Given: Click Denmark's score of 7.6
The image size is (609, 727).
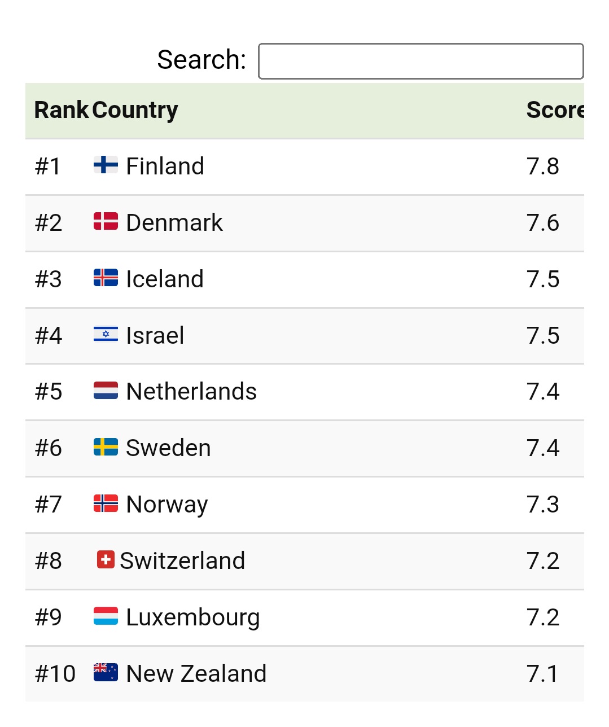Looking at the screenshot, I should point(542,222).
